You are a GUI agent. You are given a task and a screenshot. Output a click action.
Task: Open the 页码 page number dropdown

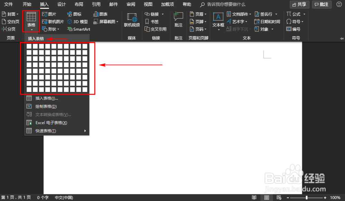click(198, 29)
